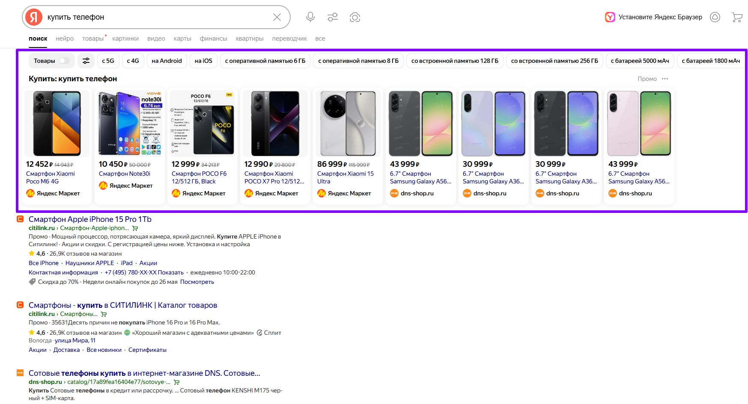Open filter options icon next to Товары
This screenshot has height=404, width=748.
click(x=86, y=61)
